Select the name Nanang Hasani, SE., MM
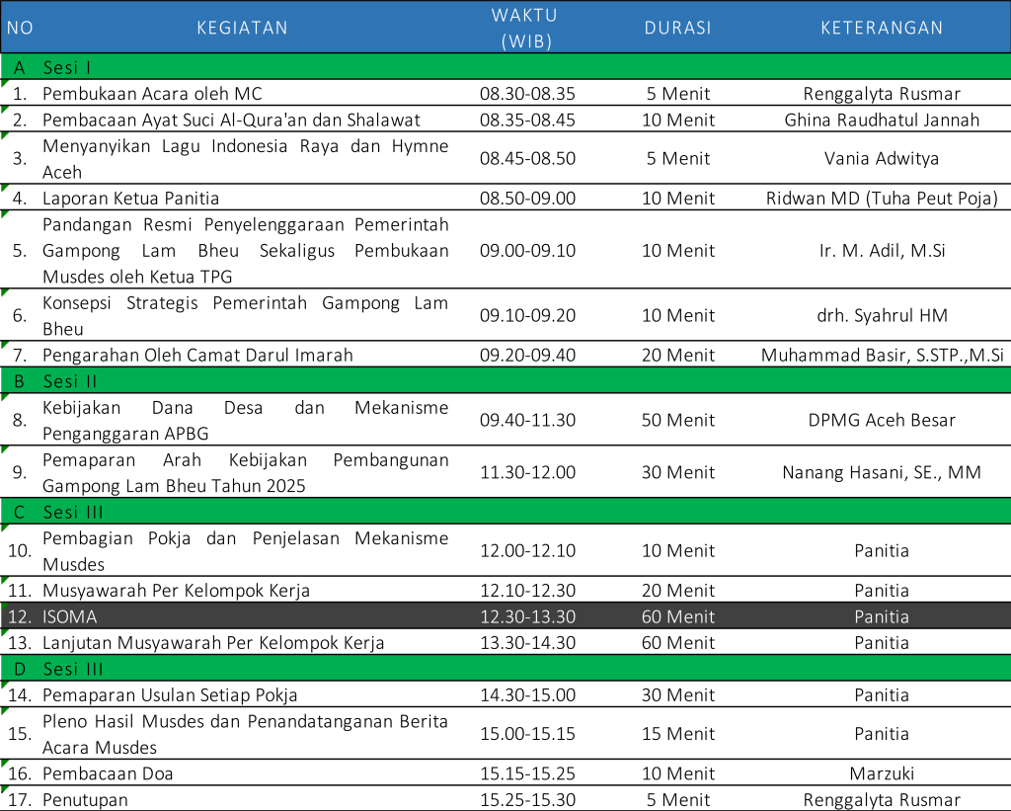 [x=882, y=472]
